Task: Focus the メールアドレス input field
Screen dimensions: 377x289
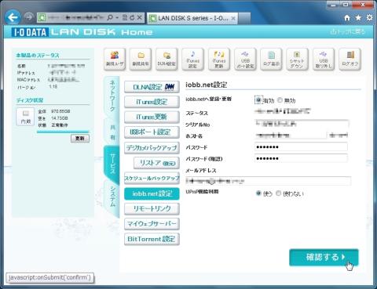Action: (269, 181)
